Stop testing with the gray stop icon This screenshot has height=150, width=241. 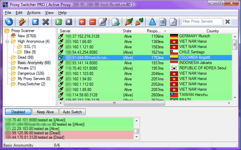[69, 22]
